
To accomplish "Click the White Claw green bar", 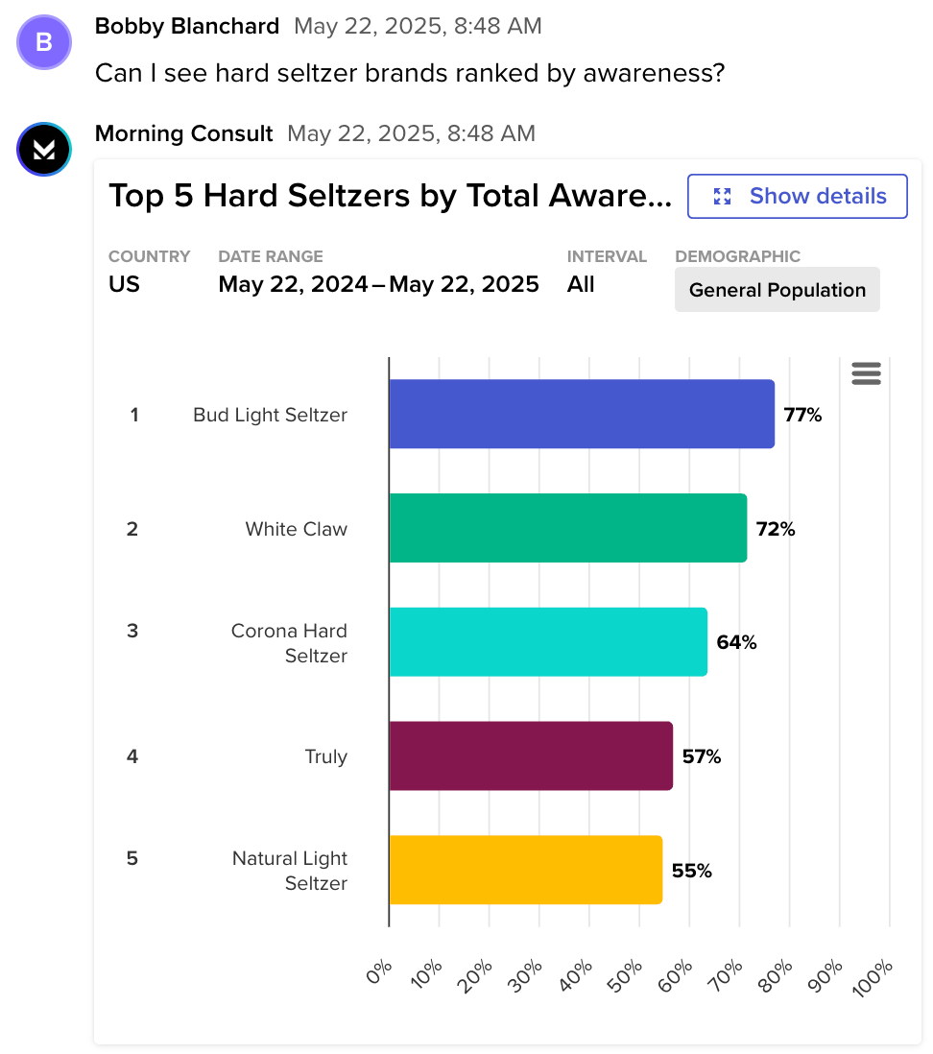I will (567, 528).
